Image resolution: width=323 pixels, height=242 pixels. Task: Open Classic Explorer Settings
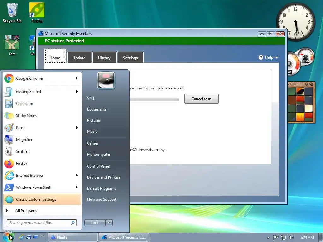click(x=42, y=199)
